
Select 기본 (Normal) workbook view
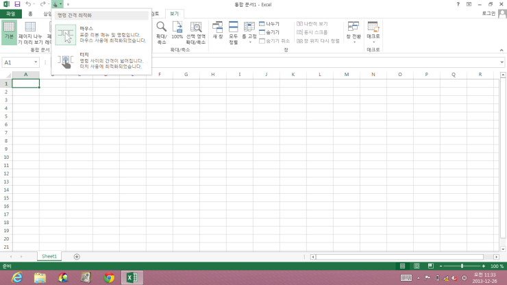9,32
